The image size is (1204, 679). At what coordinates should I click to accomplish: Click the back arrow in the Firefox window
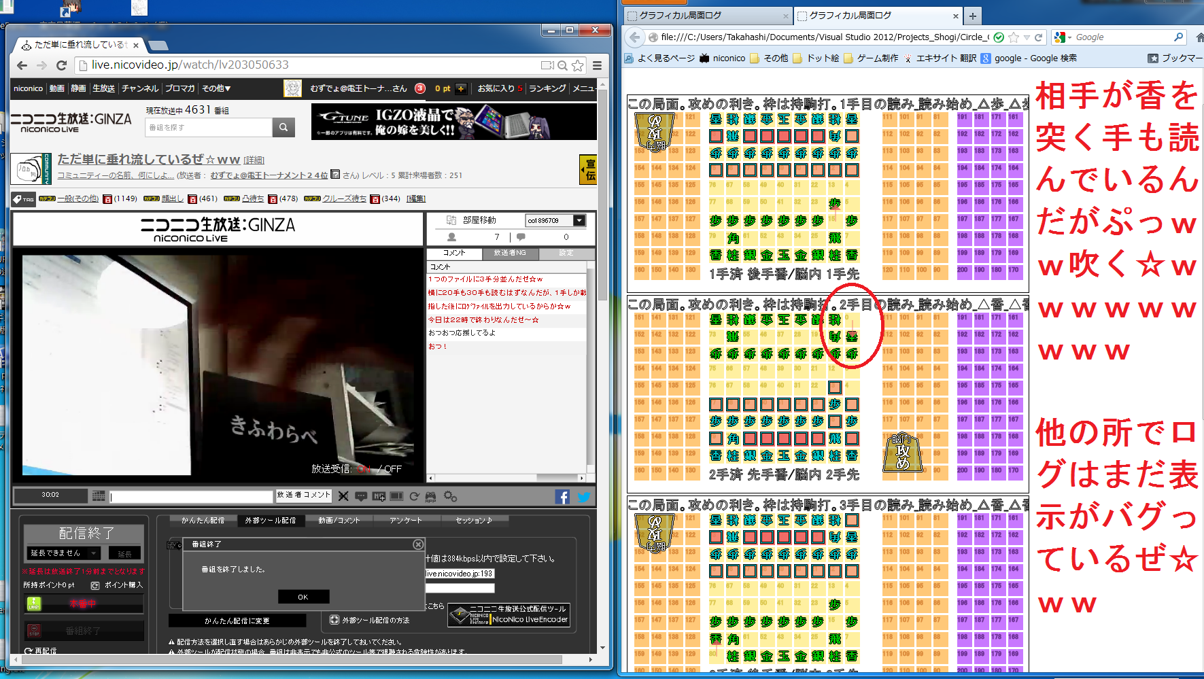click(x=634, y=37)
